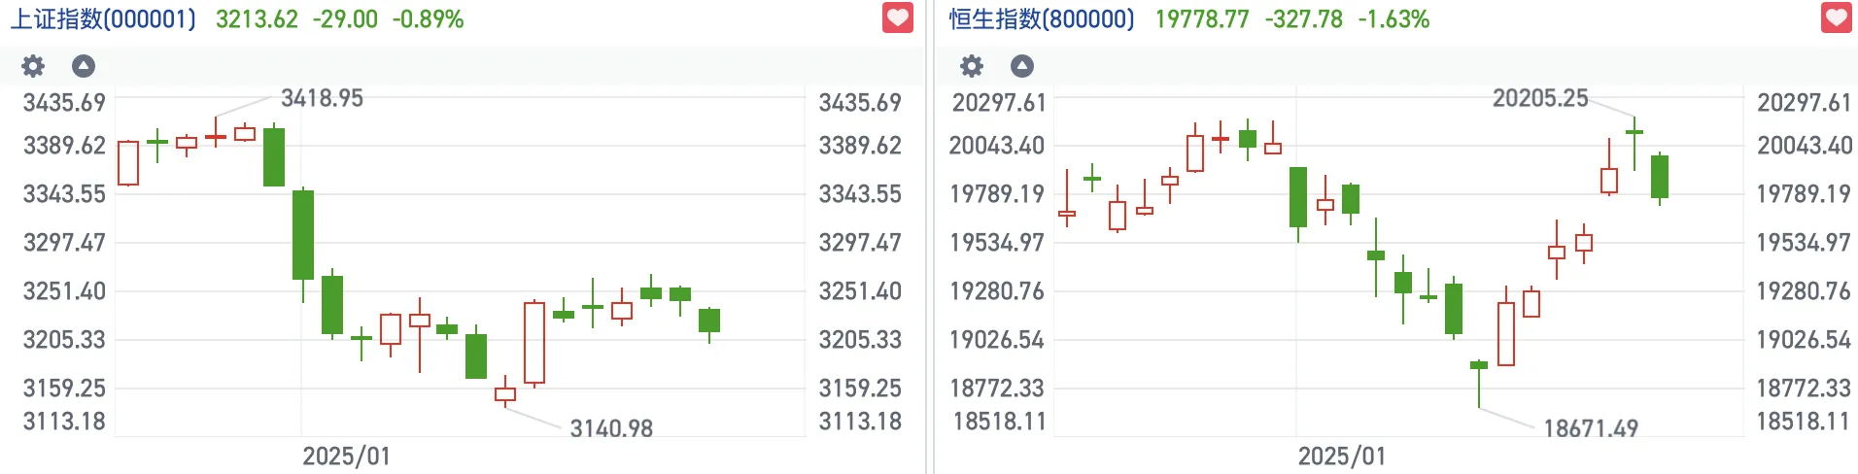Image resolution: width=1858 pixels, height=474 pixels.
Task: Open the 恒生指数(800000) index title
Action: point(1042,19)
